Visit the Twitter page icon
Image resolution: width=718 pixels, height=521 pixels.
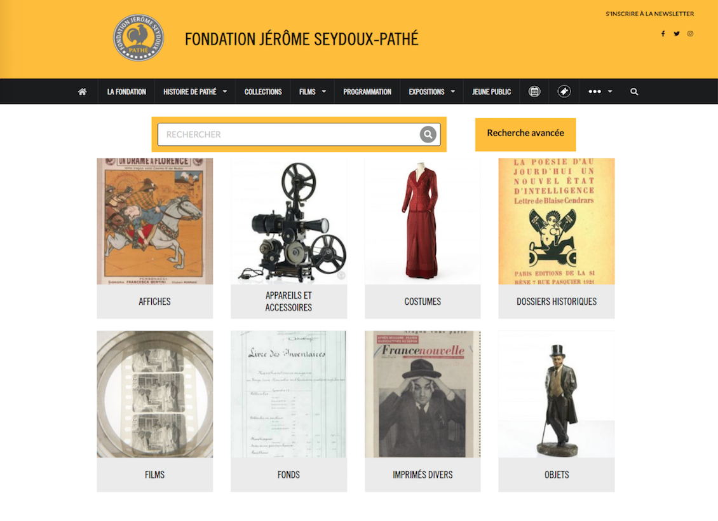[x=676, y=34]
